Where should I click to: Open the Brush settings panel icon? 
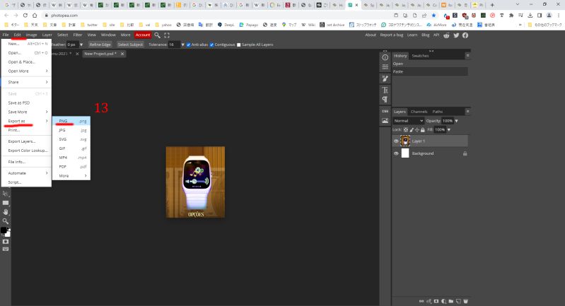pyautogui.click(x=385, y=78)
